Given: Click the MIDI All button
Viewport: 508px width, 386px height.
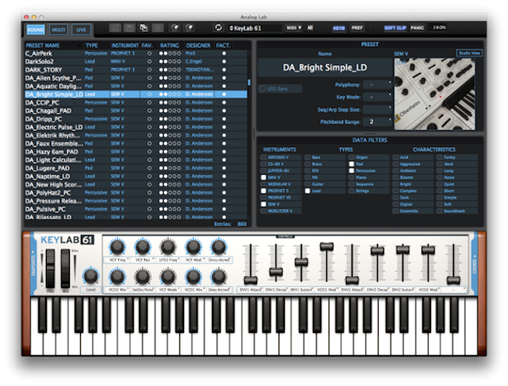Looking at the screenshot, I should tap(310, 29).
